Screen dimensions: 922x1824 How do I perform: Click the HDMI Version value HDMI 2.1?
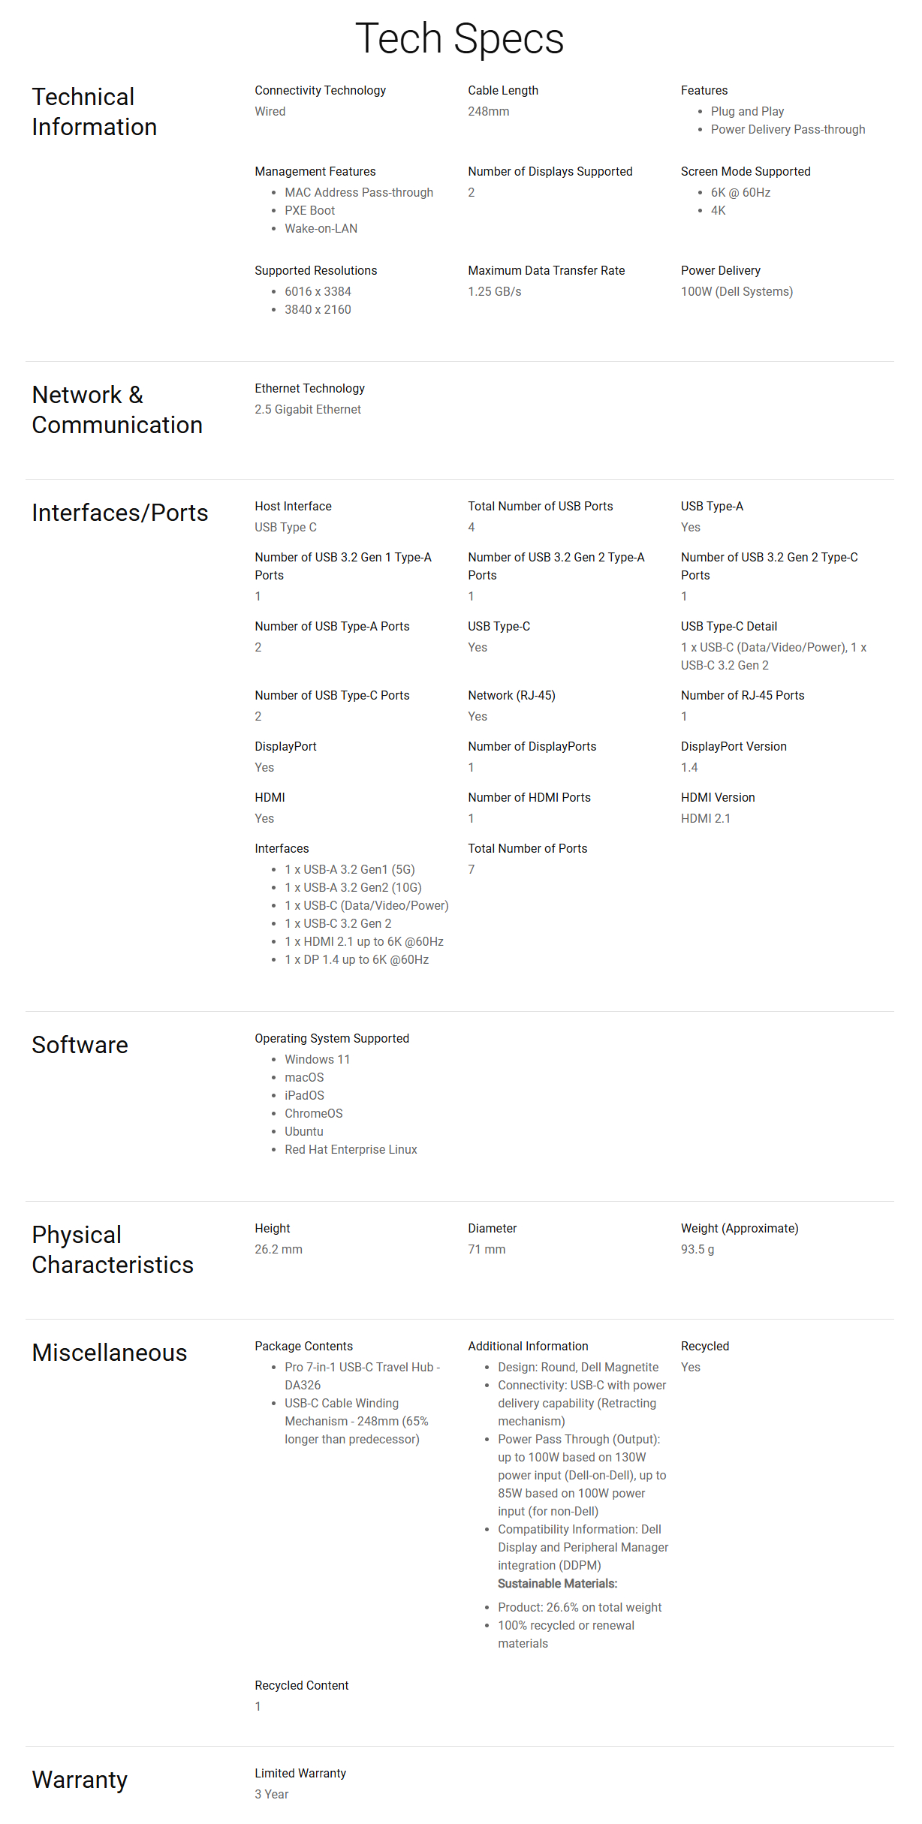(x=705, y=818)
